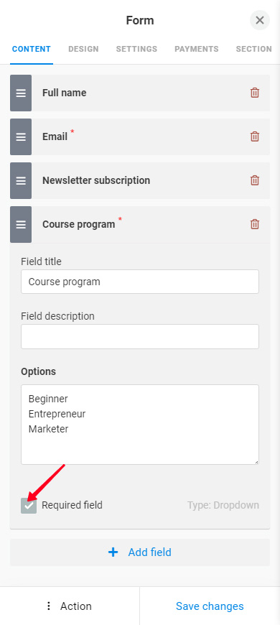
Task: Click Save changes button
Action: tap(210, 606)
